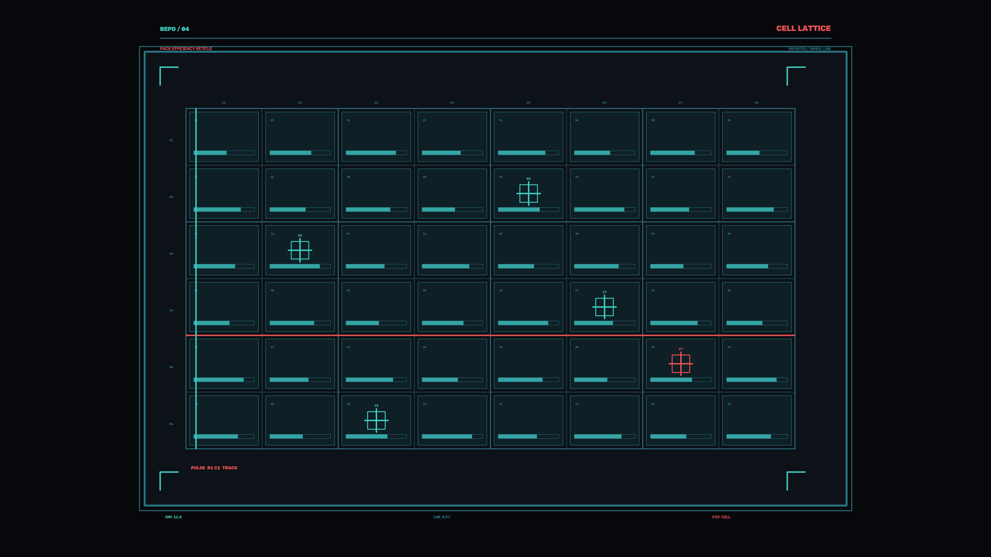Click value 91 in cell R4 C7
991x557 pixels.
point(653,291)
